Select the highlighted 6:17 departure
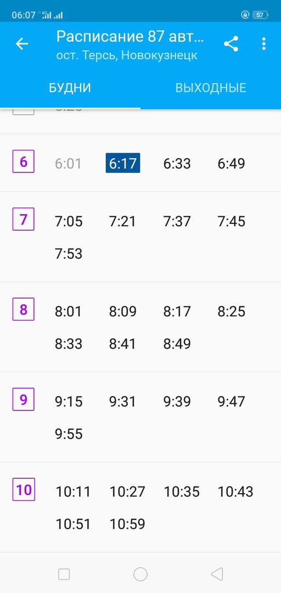This screenshot has width=281, height=593. [123, 164]
